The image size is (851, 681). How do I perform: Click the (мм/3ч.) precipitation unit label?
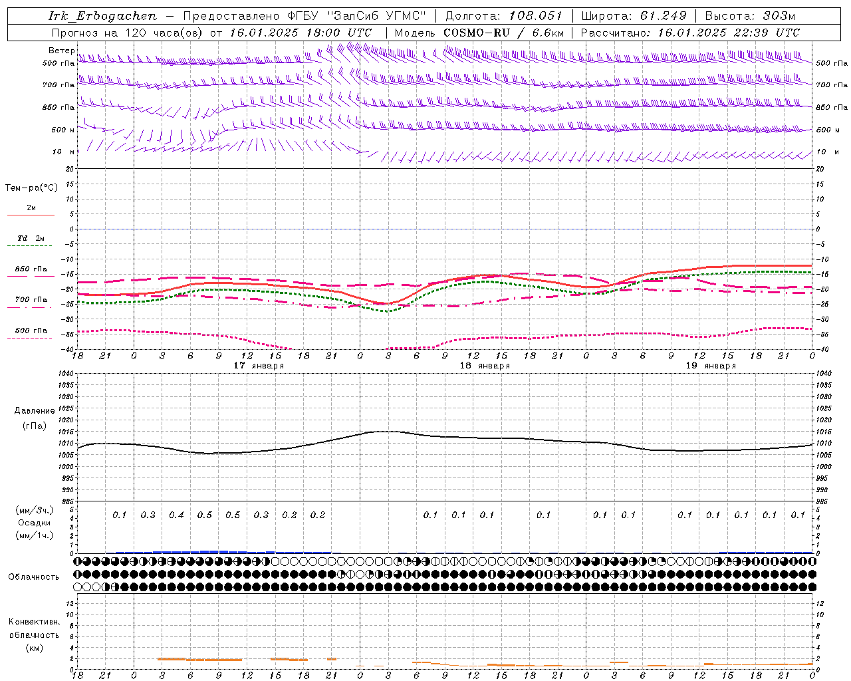pos(35,510)
